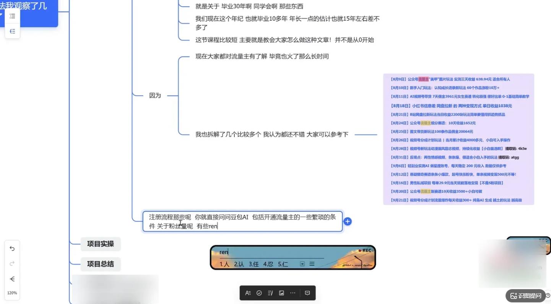Click the 识图提问 button
Screen dimensions: 551x304
[x=526, y=296]
